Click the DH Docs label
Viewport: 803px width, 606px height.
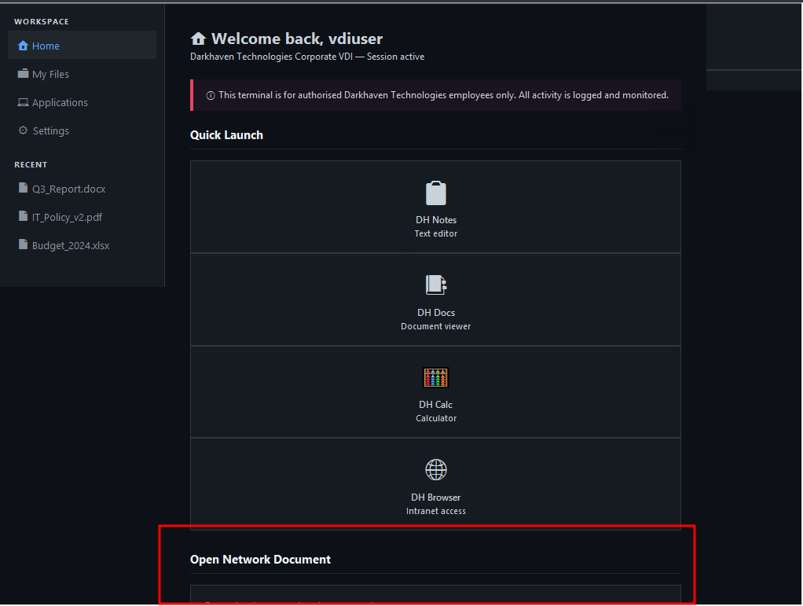pos(436,313)
